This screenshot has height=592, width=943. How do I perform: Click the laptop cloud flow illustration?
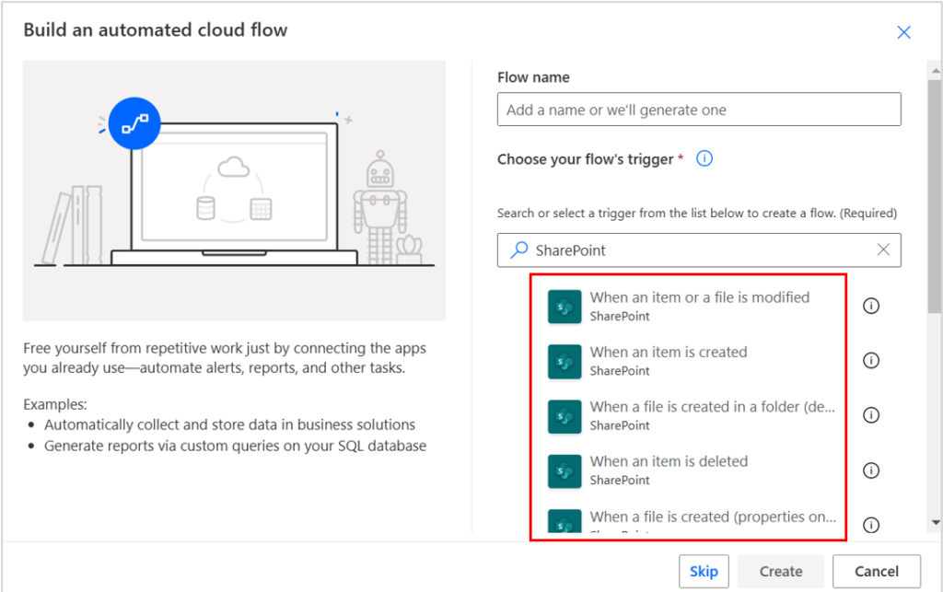tap(234, 191)
